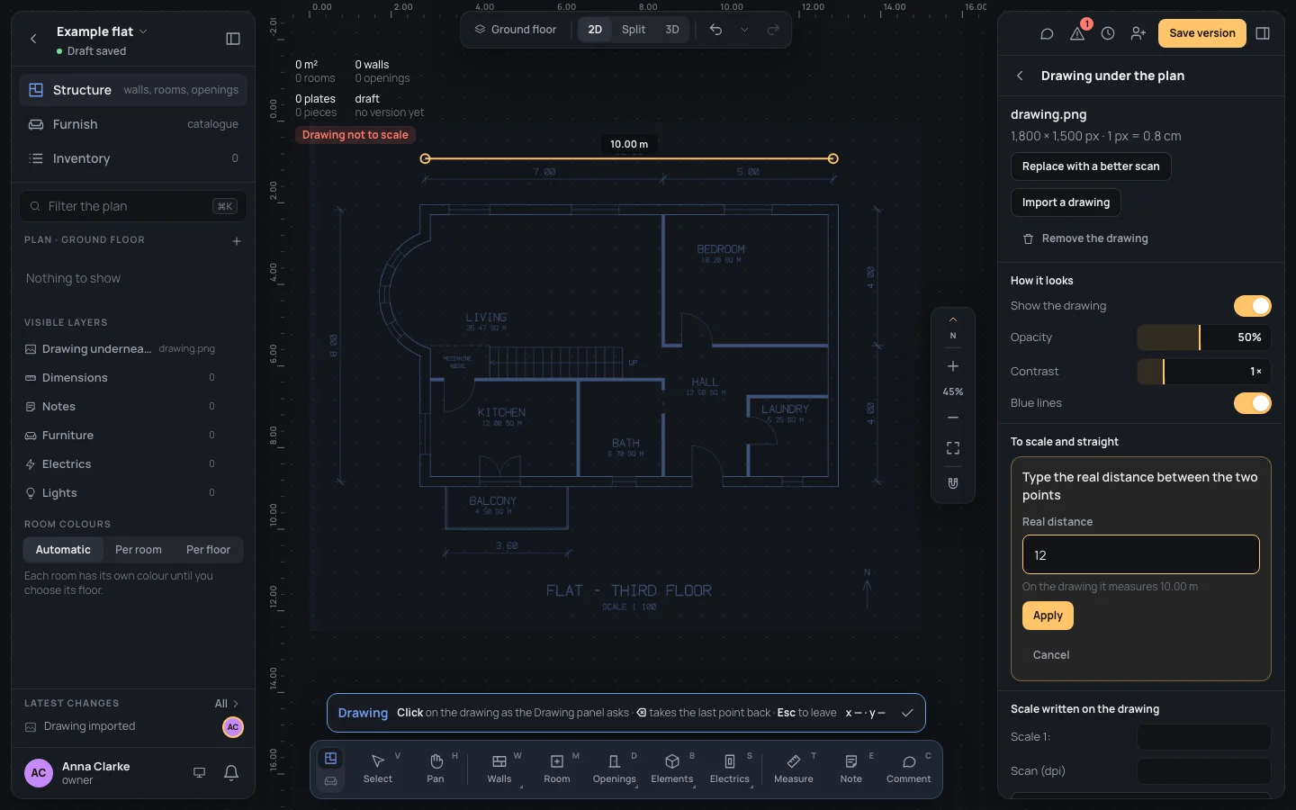Viewport: 1296px width, 810px height.
Task: Adjust the Contrast slider
Action: pos(1204,372)
